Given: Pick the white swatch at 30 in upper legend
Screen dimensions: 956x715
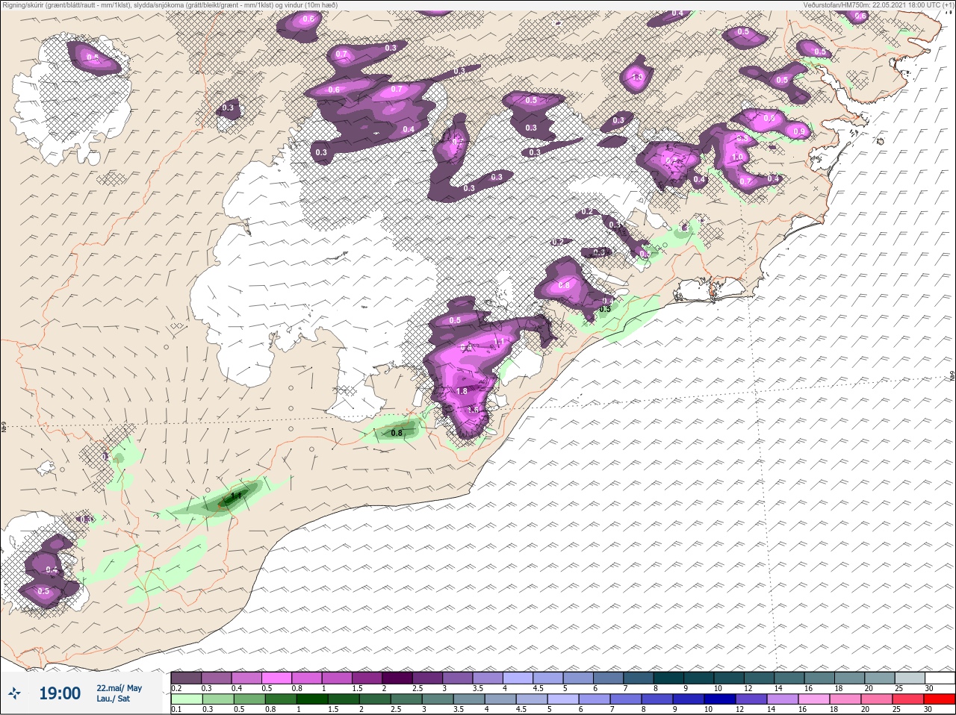Looking at the screenshot, I should [940, 678].
